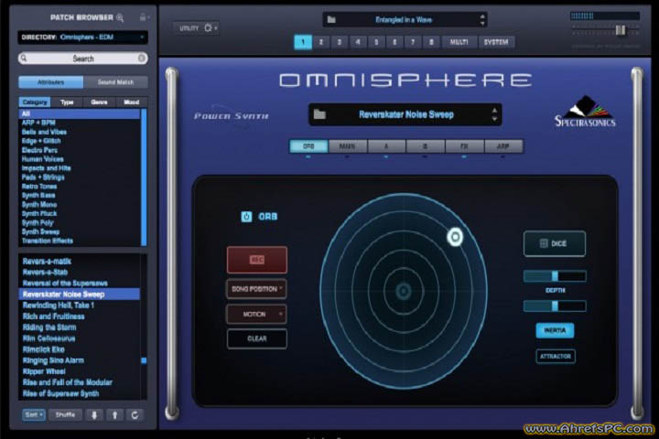The width and height of the screenshot is (659, 439).
Task: Click the patch browser lock icon
Action: [144, 17]
